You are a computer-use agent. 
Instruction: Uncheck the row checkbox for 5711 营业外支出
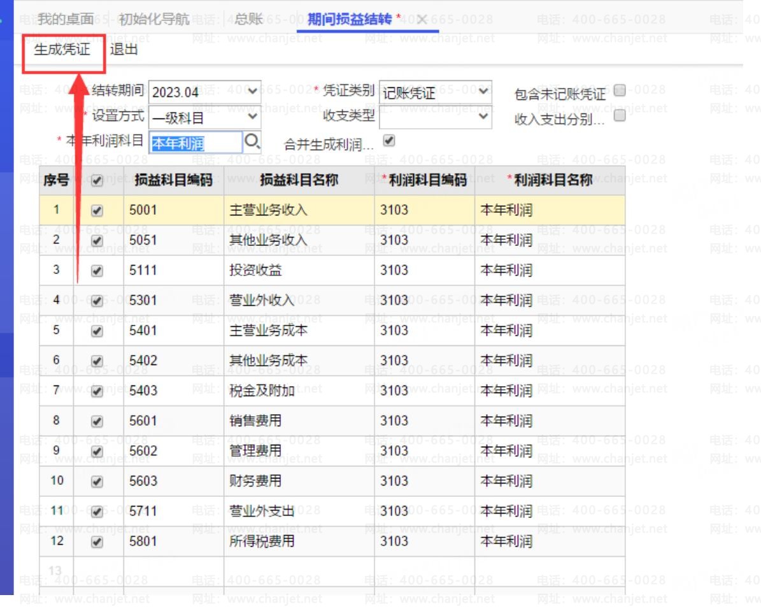click(97, 512)
